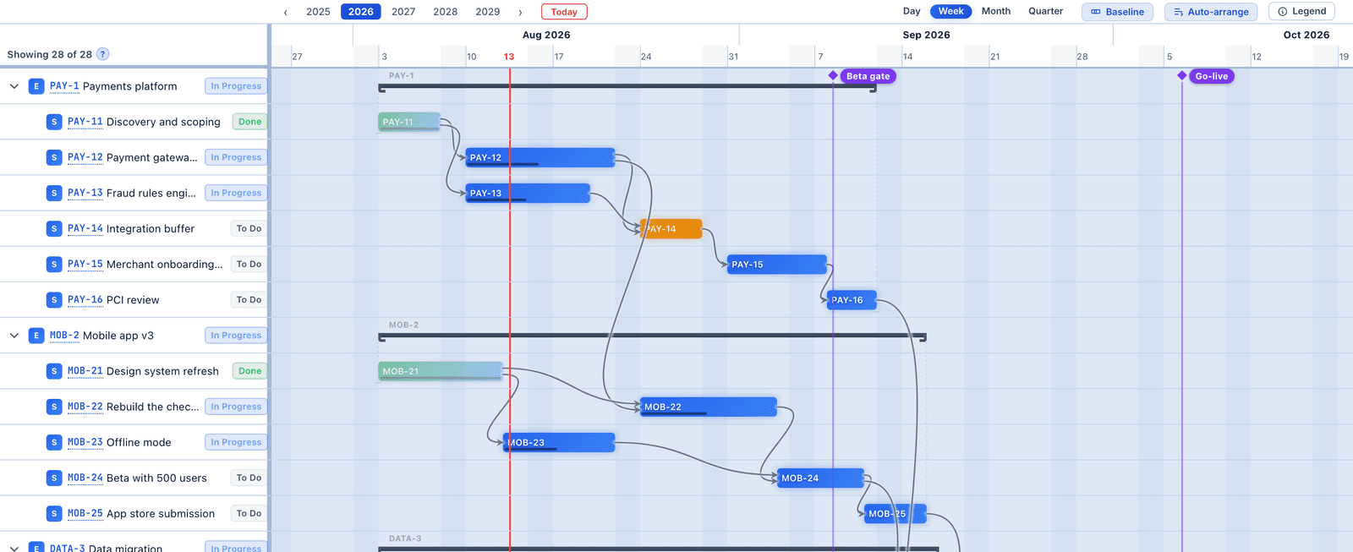Click the Done status of PAY-11
1353x552 pixels.
click(x=249, y=122)
